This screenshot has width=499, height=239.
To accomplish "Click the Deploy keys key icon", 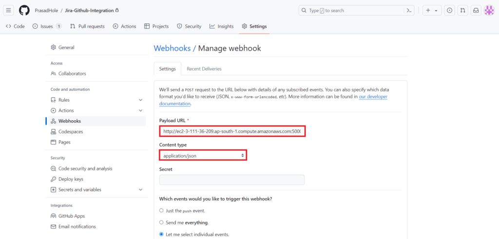I will [53, 179].
